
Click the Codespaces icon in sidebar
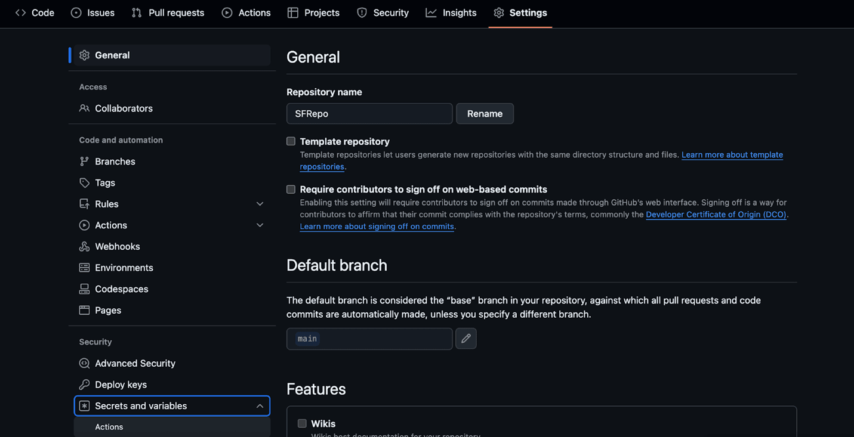84,289
